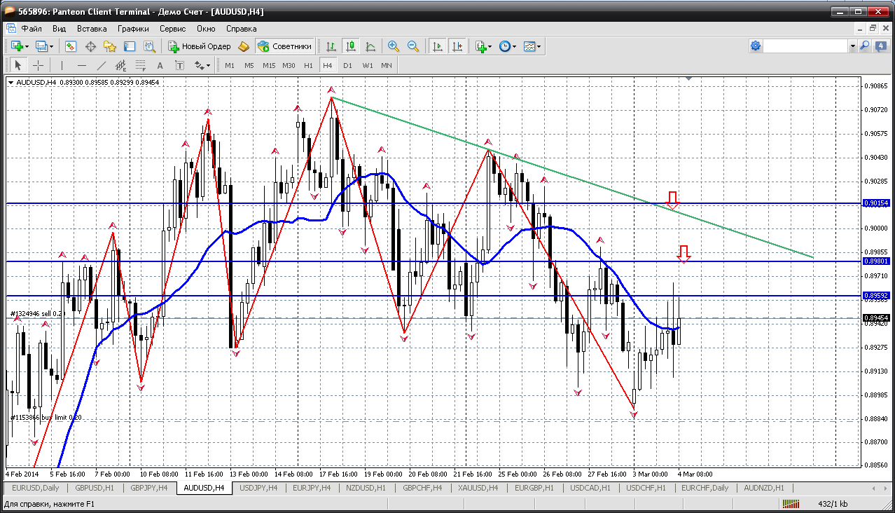Click the active H4 timeframe button
Viewport: 895px width, 513px height.
click(328, 65)
